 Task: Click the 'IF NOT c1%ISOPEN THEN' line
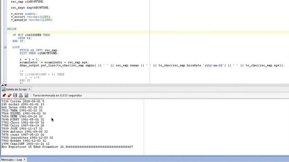[31, 35]
